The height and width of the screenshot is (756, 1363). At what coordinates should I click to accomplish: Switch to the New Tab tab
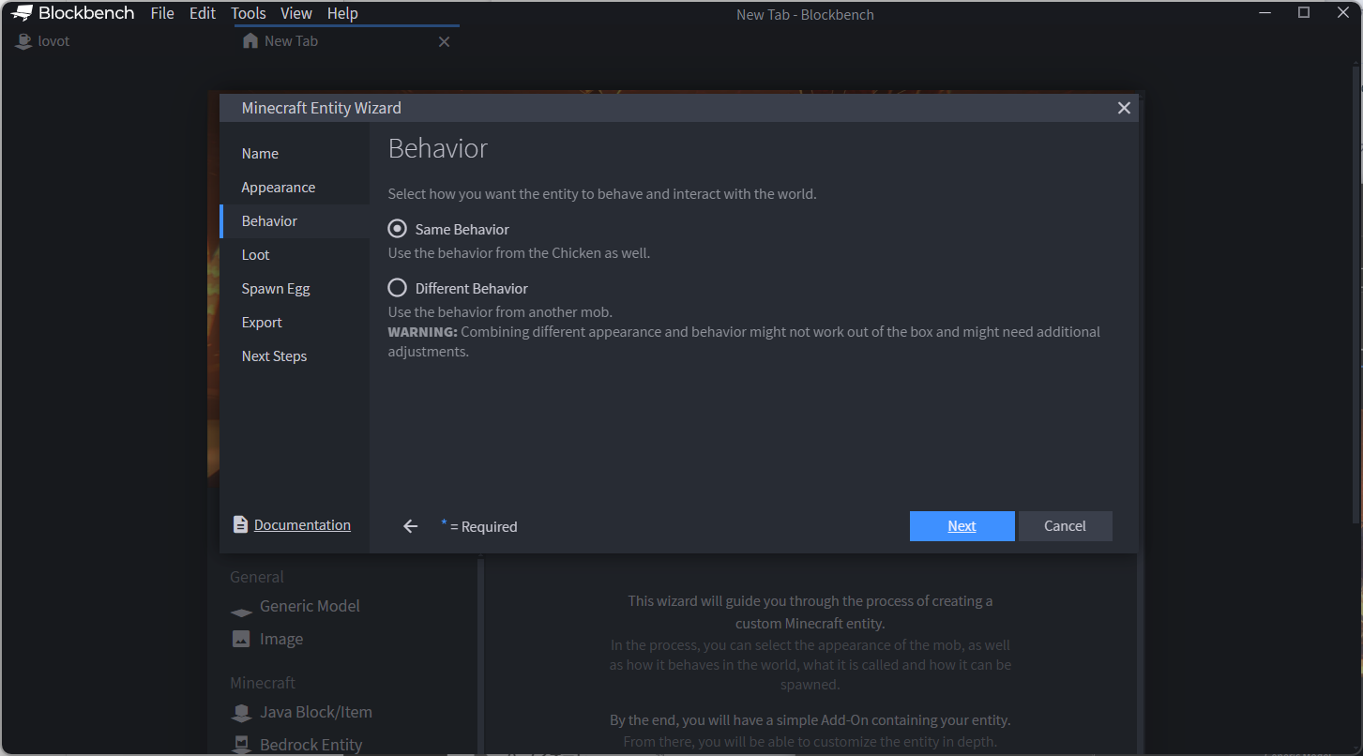click(347, 41)
